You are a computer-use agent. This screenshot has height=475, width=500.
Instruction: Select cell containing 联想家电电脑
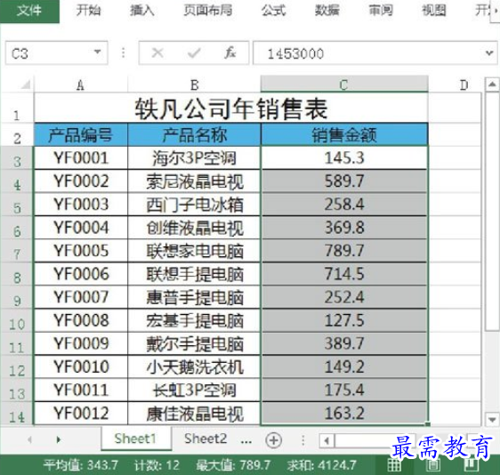tap(194, 251)
